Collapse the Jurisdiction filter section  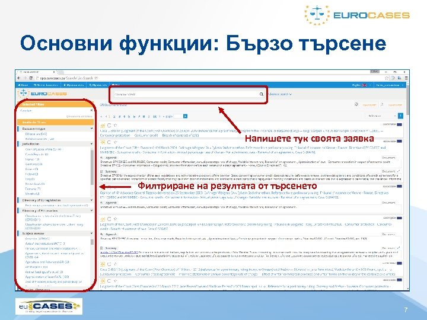(x=91, y=143)
